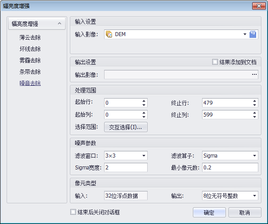This screenshot has height=224, width=268.
Task: Click the 噪音去除 link
Action: (30, 83)
